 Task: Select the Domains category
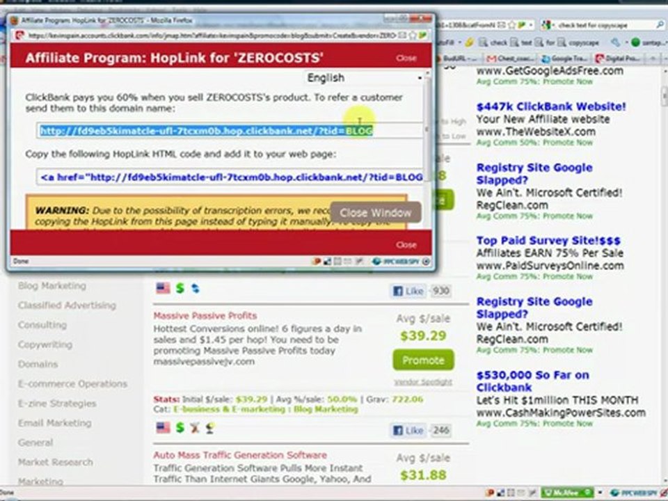pyautogui.click(x=38, y=364)
